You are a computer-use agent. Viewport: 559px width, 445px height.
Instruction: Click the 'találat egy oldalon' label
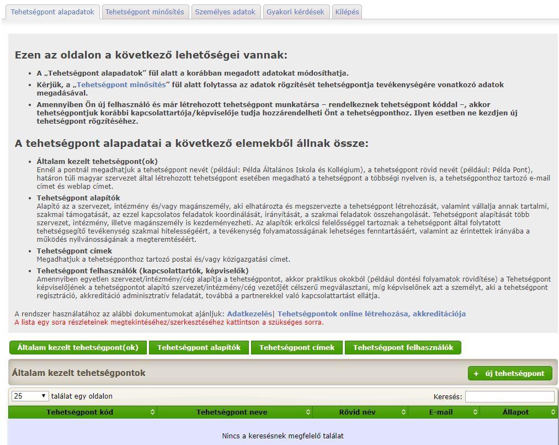click(82, 396)
